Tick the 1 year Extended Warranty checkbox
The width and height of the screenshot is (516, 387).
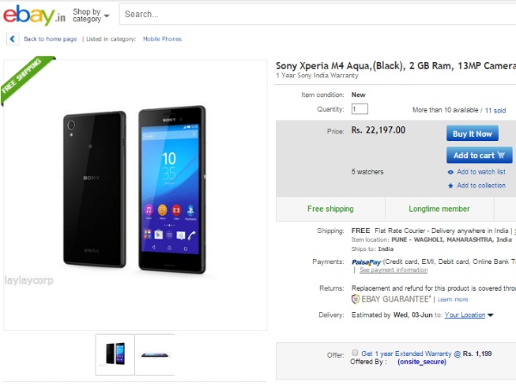click(x=355, y=353)
